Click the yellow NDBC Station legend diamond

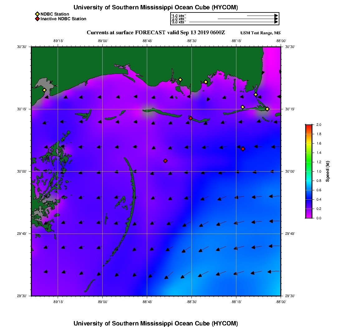point(37,14)
